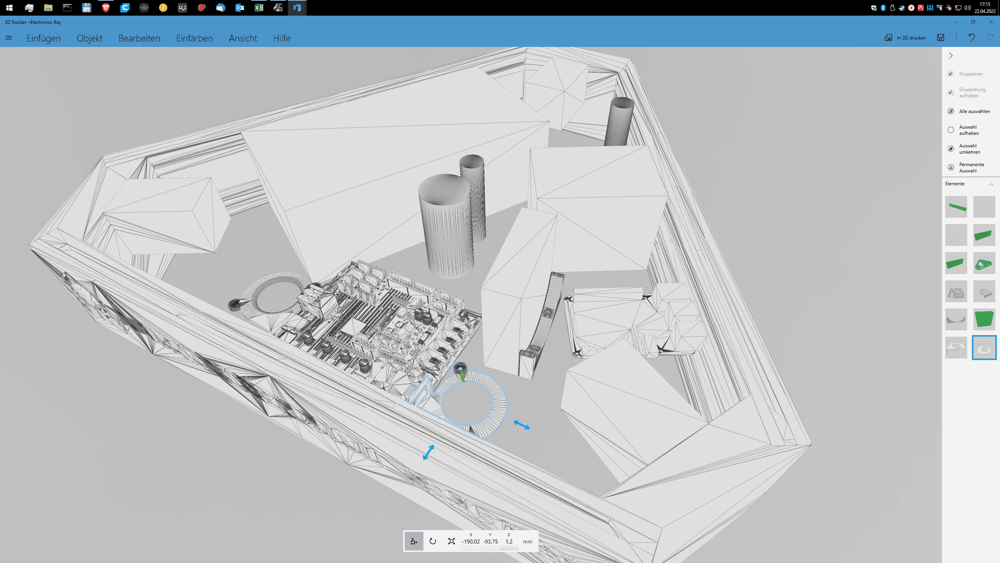Toggle Permanente Auswahl option
This screenshot has width=1000, height=563.
point(971,168)
